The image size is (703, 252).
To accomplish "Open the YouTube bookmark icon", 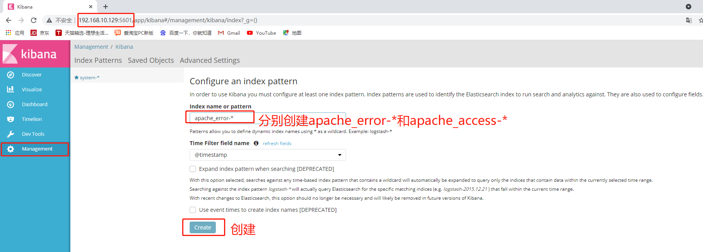I will pyautogui.click(x=250, y=33).
